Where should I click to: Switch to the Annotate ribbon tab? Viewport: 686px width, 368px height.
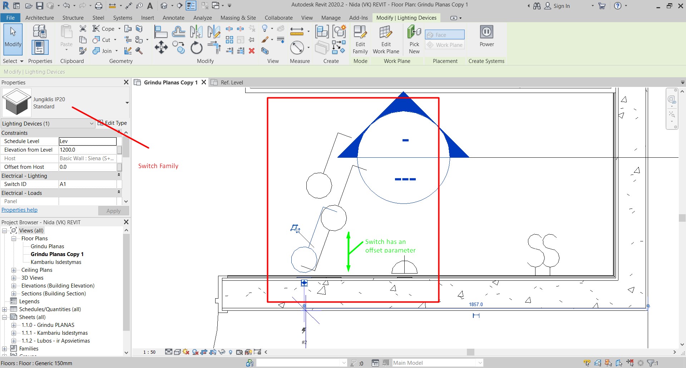point(173,17)
